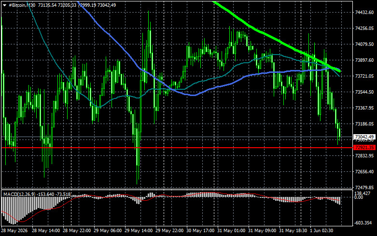The image size is (377, 236).
Task: Click the 28 May 2026 date label
Action: (14, 231)
